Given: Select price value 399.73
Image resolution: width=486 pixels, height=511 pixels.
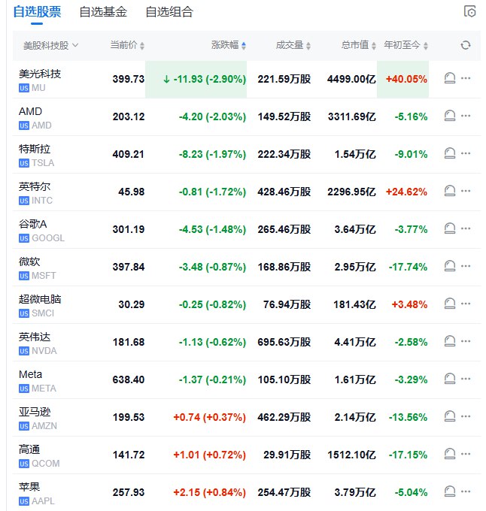Looking at the screenshot, I should (129, 79).
